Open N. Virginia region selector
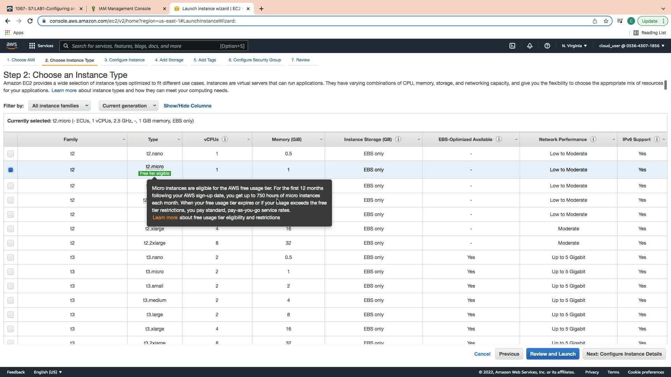The width and height of the screenshot is (671, 377). pos(574,46)
